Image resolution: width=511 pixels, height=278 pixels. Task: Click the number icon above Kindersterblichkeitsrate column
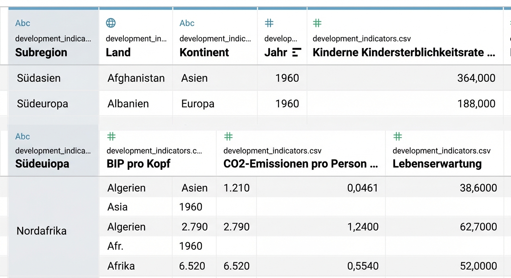tap(317, 23)
